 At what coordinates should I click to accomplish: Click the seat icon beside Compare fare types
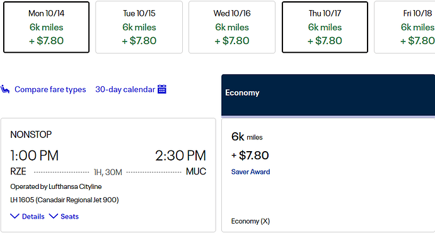click(5, 89)
